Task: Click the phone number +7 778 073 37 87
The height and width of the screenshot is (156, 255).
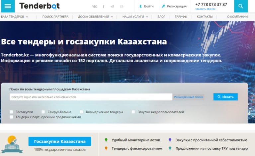Action: click(x=211, y=5)
